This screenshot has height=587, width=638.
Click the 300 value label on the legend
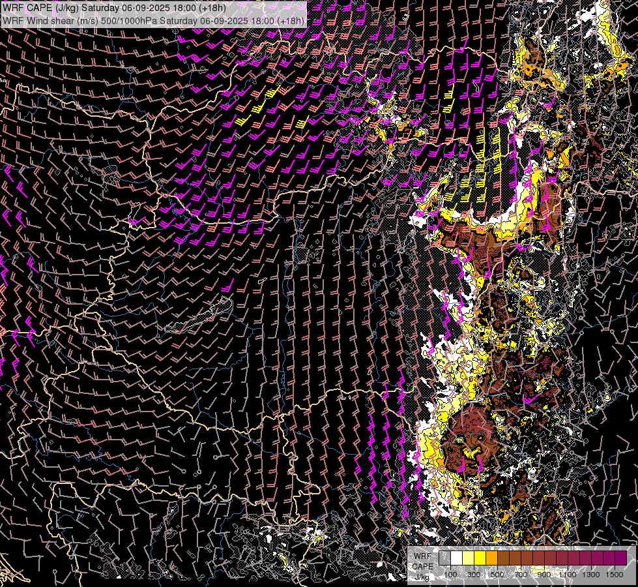tap(474, 575)
